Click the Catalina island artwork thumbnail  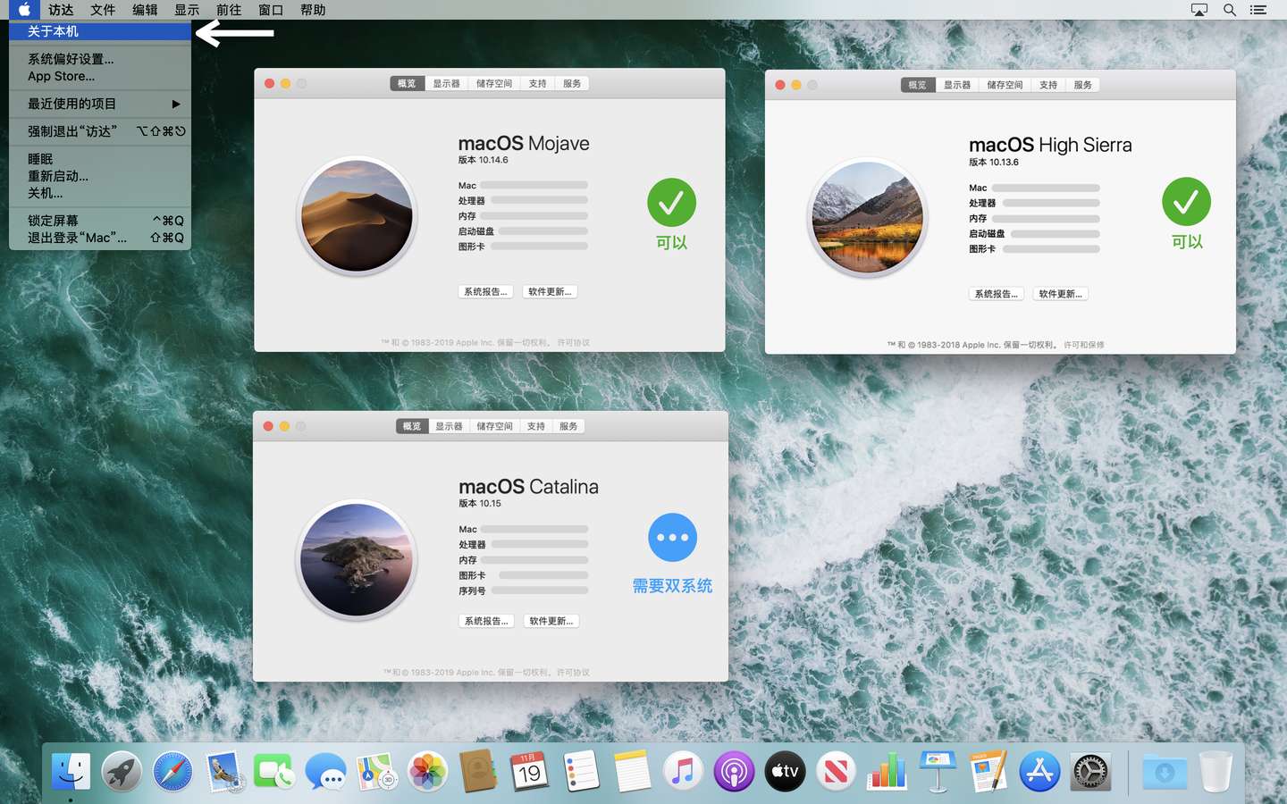tap(357, 559)
